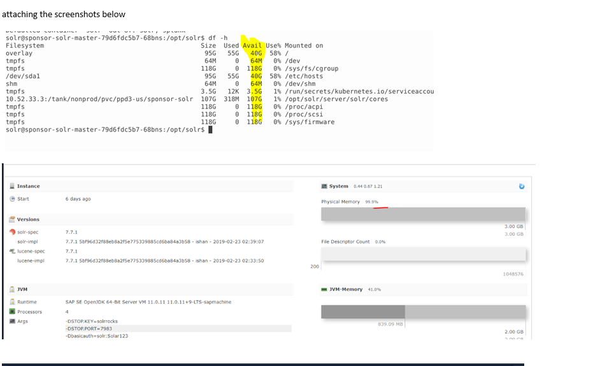The width and height of the screenshot is (600, 366).
Task: Click the File Descriptor Count bar
Action: 423,254
